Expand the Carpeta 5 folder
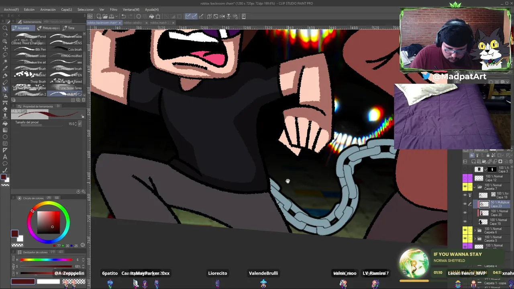 [475, 239]
